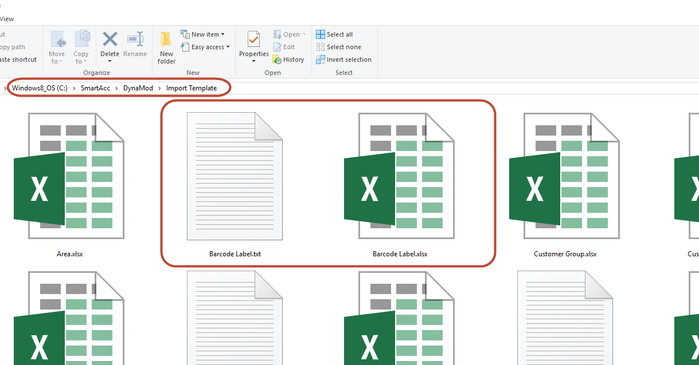Click the Paste shortcut option
The height and width of the screenshot is (365, 699).
18,59
